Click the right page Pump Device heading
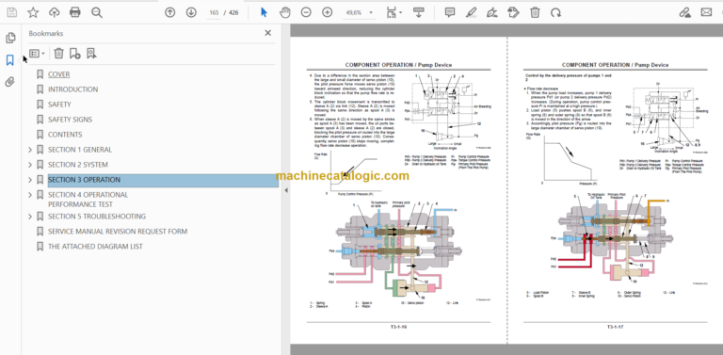Screen dimensions: 723x355 [615, 65]
